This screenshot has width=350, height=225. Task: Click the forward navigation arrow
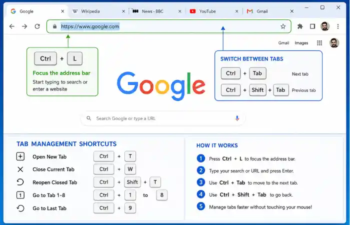[x=24, y=26]
